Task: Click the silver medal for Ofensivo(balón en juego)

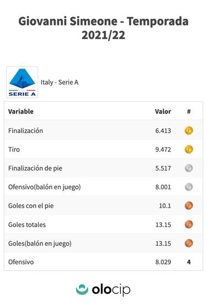Action: [x=189, y=187]
